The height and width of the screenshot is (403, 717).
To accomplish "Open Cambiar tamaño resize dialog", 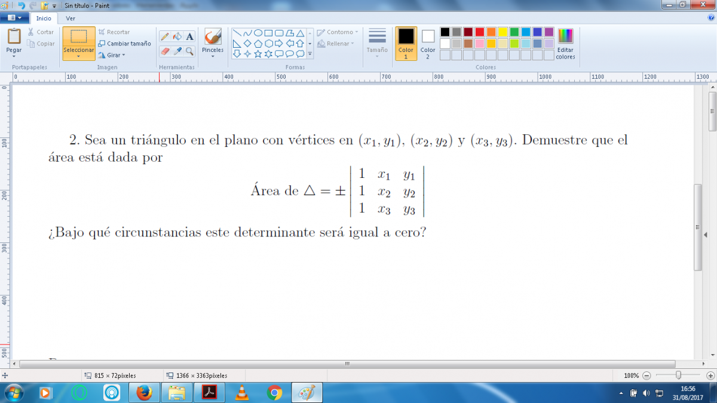I will [124, 44].
